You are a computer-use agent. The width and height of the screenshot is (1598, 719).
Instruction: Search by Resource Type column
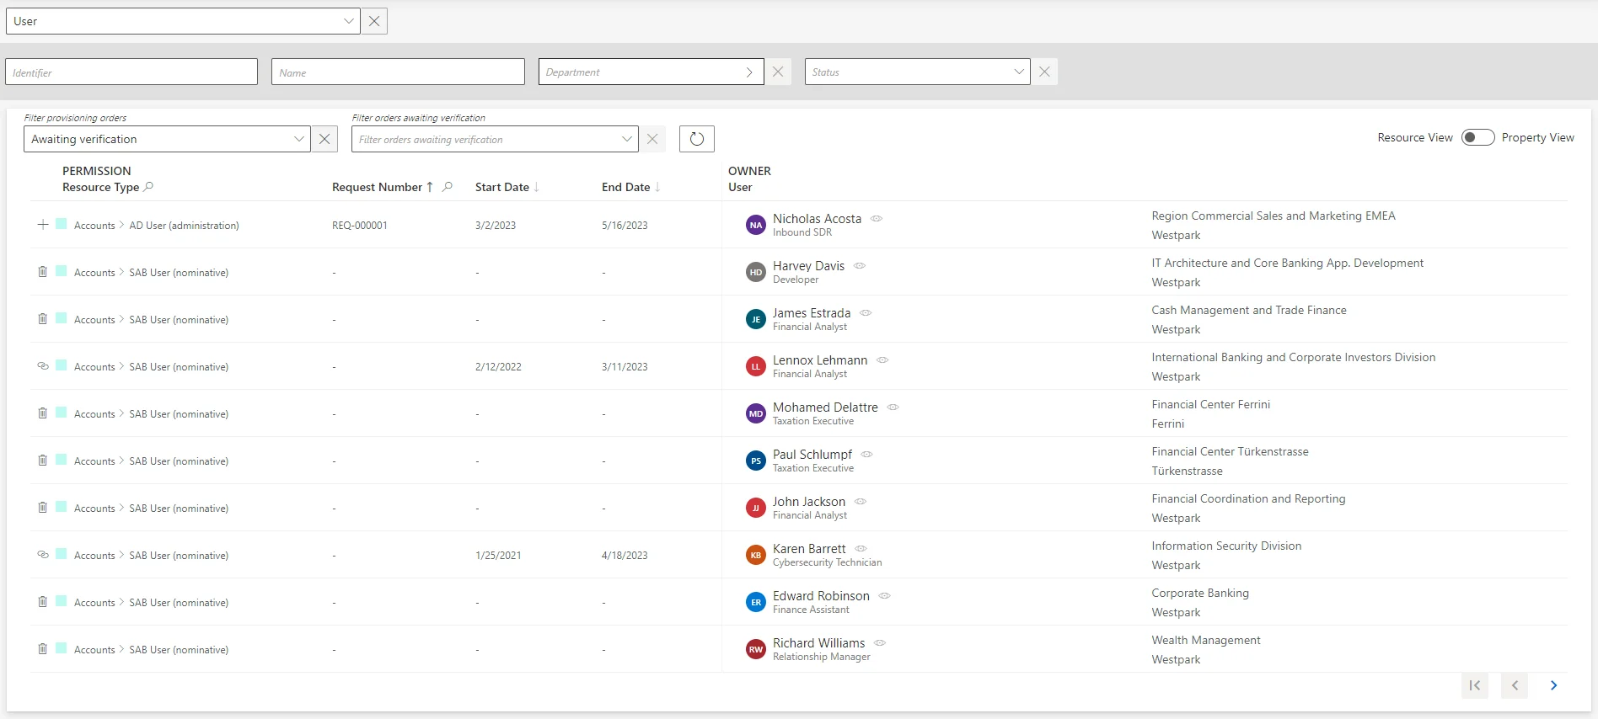point(148,187)
